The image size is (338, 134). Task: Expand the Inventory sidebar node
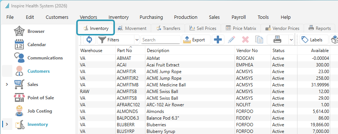pyautogui.click(x=7, y=124)
